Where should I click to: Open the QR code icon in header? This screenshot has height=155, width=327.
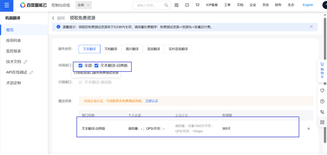pos(177,5)
